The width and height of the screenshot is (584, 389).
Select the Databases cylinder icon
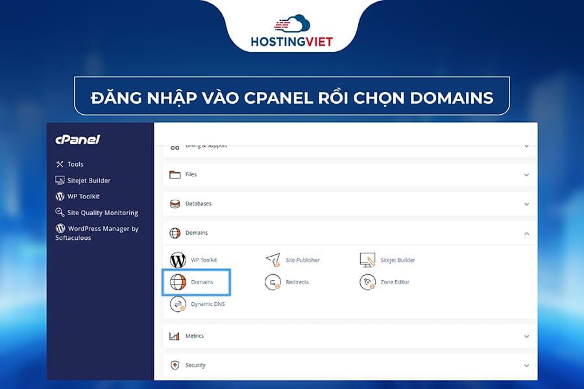pos(173,204)
